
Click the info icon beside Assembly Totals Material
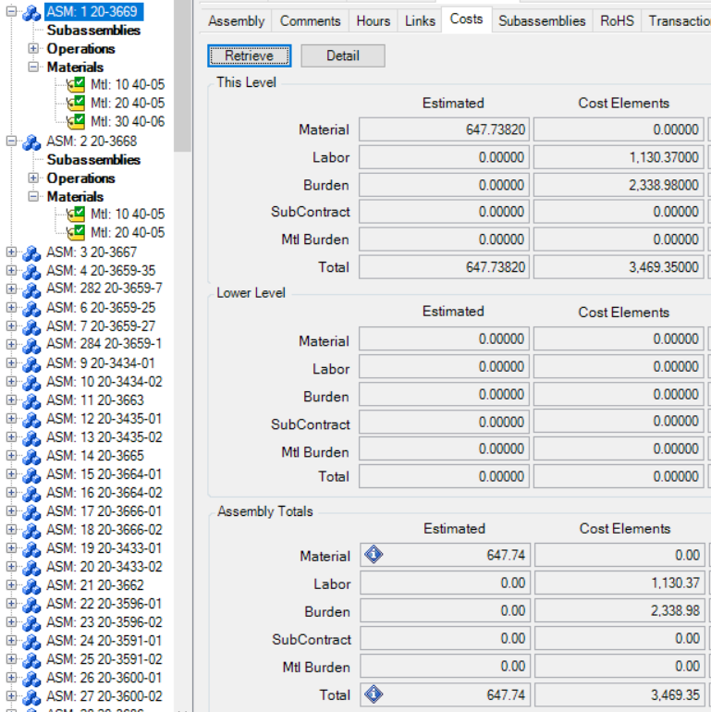[x=374, y=556]
